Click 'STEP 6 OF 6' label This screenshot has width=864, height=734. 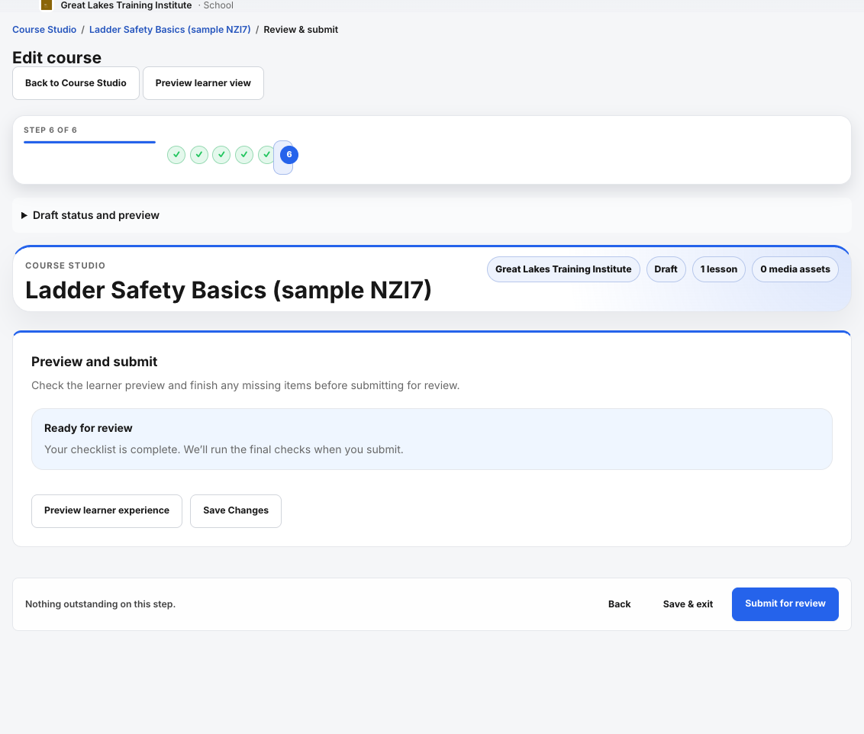[x=50, y=130]
